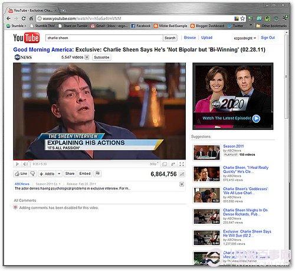Screen dimensions: 295x271
Task: Like the video
Action: [x=21, y=174]
